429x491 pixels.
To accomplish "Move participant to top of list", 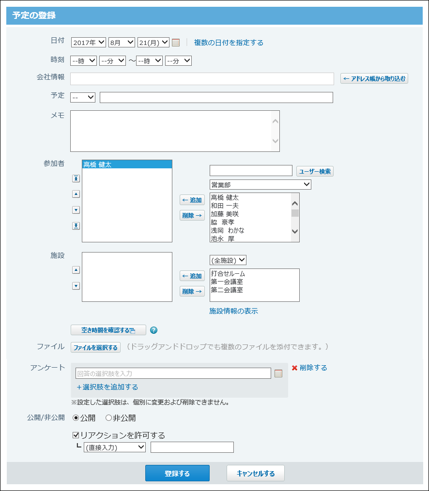I will pos(76,179).
